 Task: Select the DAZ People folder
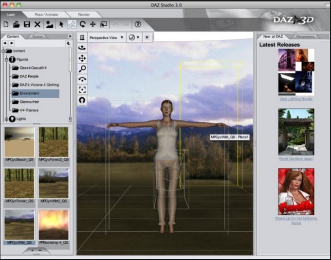point(25,76)
